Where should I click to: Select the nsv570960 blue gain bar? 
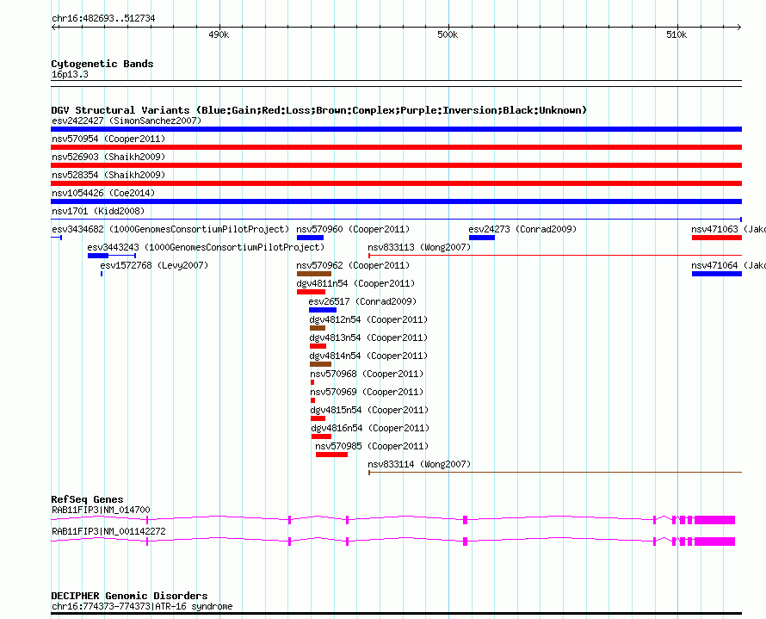[x=310, y=238]
